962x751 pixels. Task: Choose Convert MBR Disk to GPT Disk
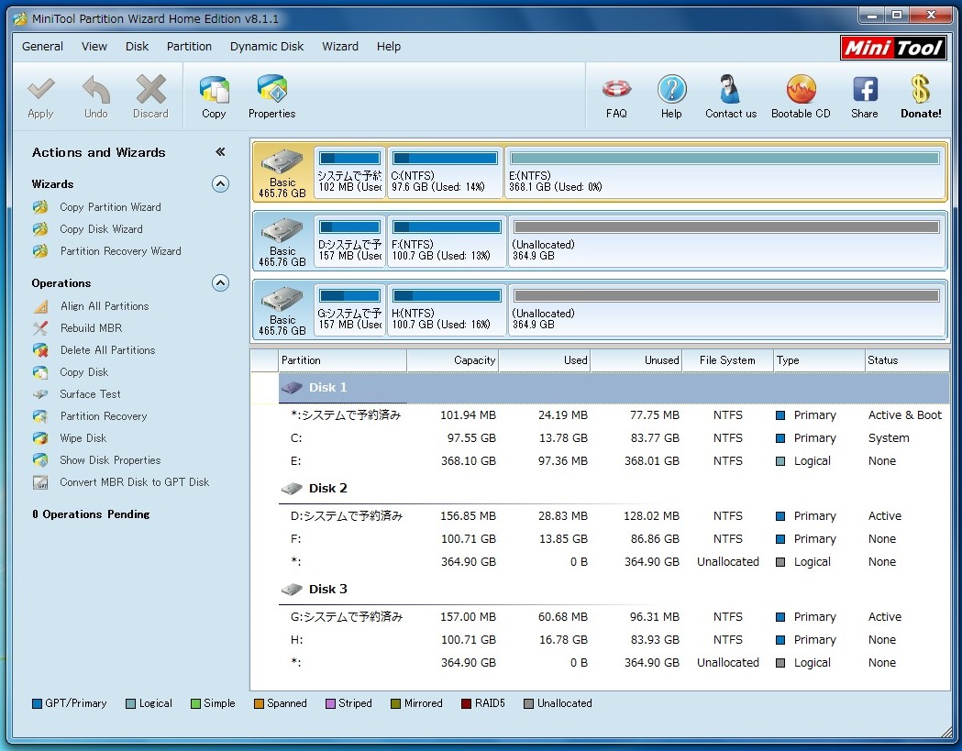[135, 482]
